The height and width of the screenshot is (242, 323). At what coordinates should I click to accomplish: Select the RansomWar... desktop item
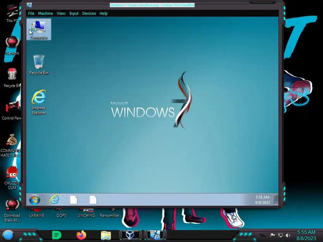point(111,213)
